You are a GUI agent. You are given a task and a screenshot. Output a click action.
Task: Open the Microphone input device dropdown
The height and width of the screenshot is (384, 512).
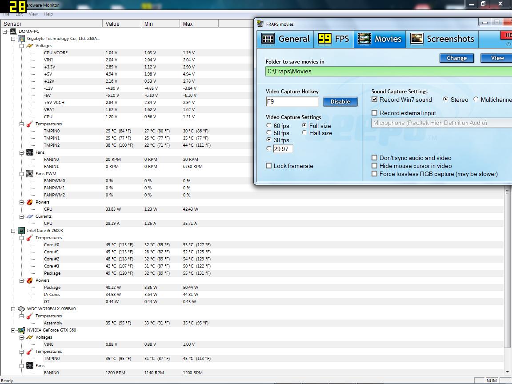click(441, 123)
